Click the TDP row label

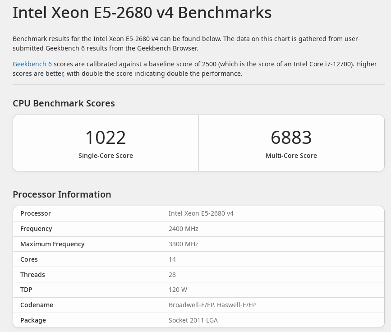(26, 290)
